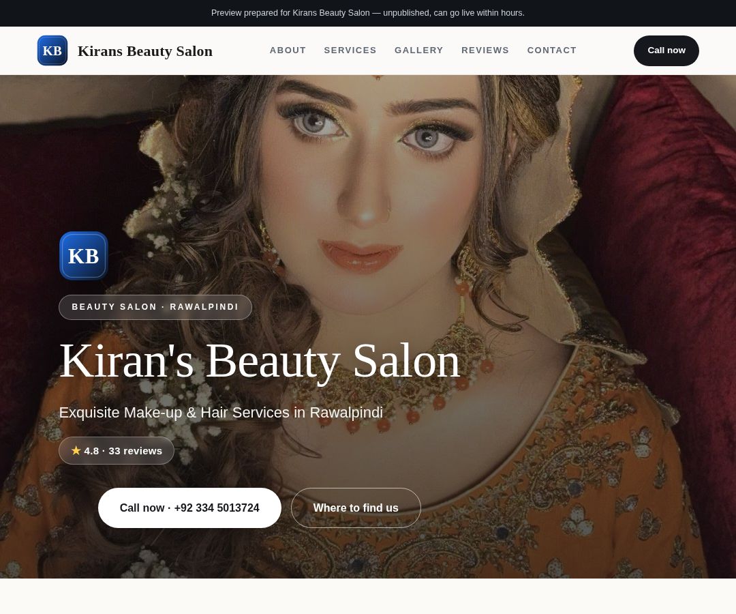Viewport: 736px width, 614px height.
Task: Click the large KB logo badge in the hero
Action: (x=84, y=256)
